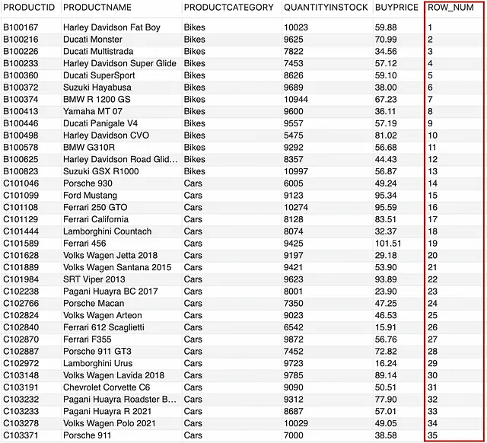Click quantity value 6542
This screenshot has width=487, height=443.
pos(293,327)
